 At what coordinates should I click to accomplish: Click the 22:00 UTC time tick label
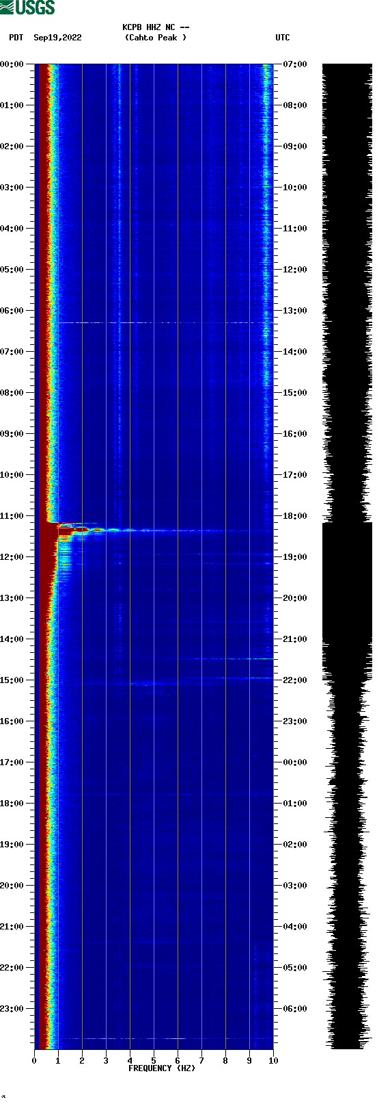(x=295, y=680)
